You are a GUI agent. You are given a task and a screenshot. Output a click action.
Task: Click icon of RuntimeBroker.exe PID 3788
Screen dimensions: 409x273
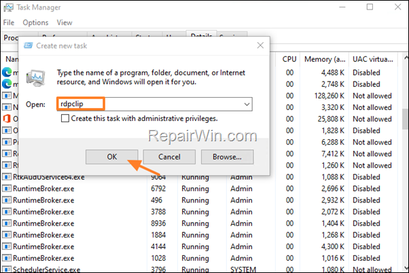click(7, 212)
